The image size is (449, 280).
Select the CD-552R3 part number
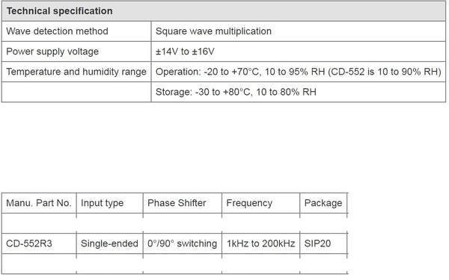(x=29, y=243)
